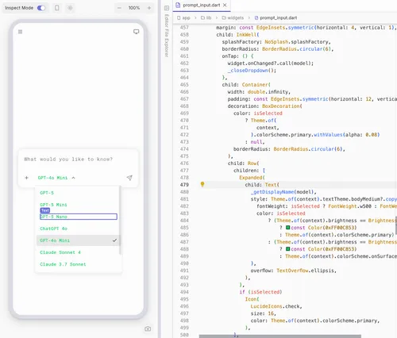This screenshot has height=338, width=397.
Task: Click 'width: double.infinity,' in the code
Action: tap(259, 92)
